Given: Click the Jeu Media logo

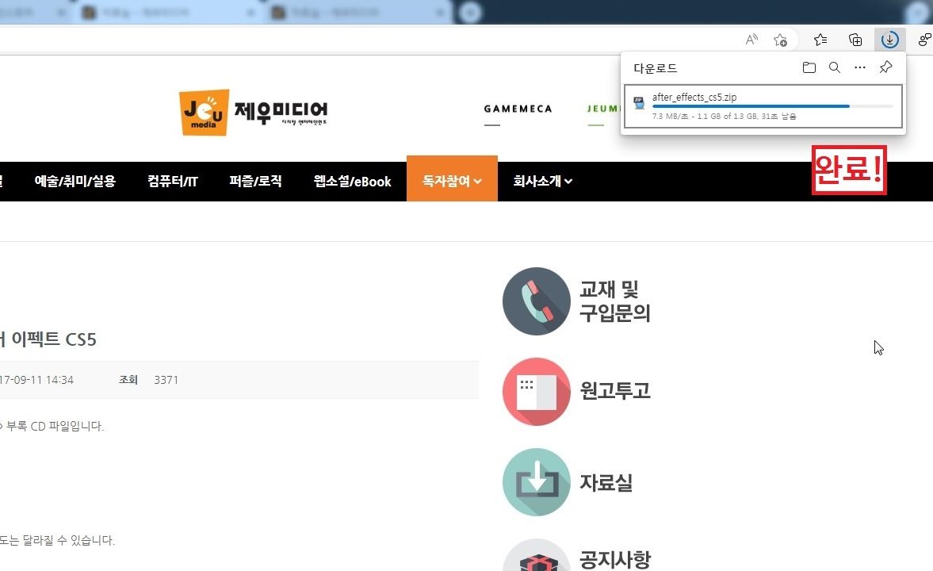Looking at the screenshot, I should 254,112.
